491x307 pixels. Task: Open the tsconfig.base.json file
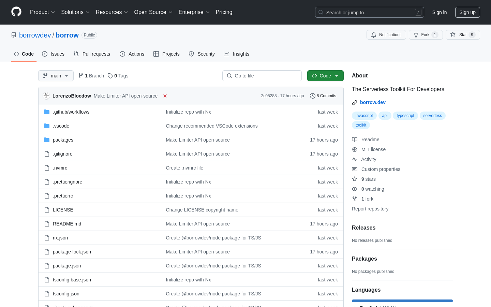[x=72, y=280]
